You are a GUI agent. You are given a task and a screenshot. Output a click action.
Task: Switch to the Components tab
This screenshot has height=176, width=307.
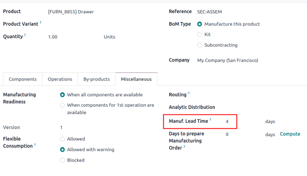tap(23, 79)
